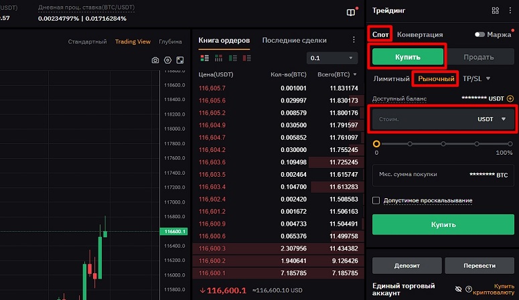Click the Стоим. amount input field
Viewport: 519px width, 300px height.
pos(443,119)
